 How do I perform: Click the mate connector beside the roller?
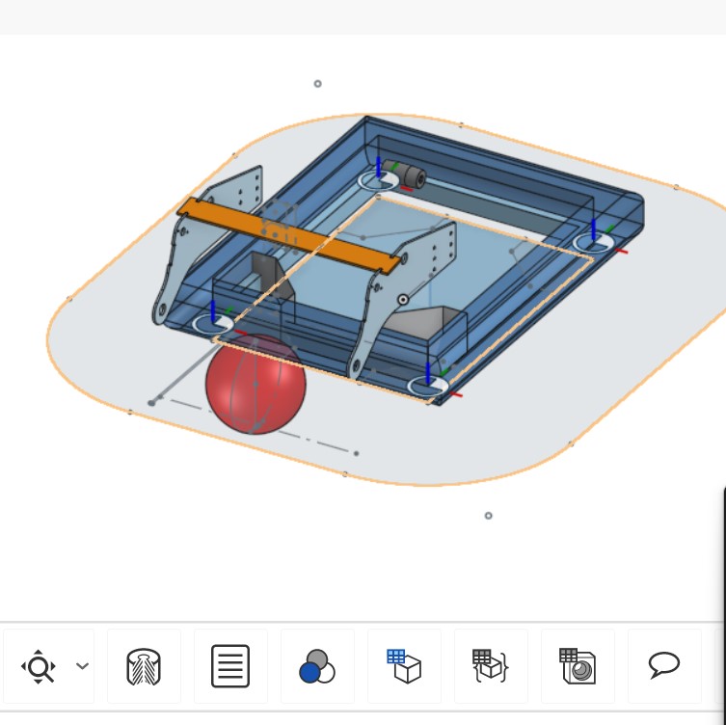(x=379, y=180)
